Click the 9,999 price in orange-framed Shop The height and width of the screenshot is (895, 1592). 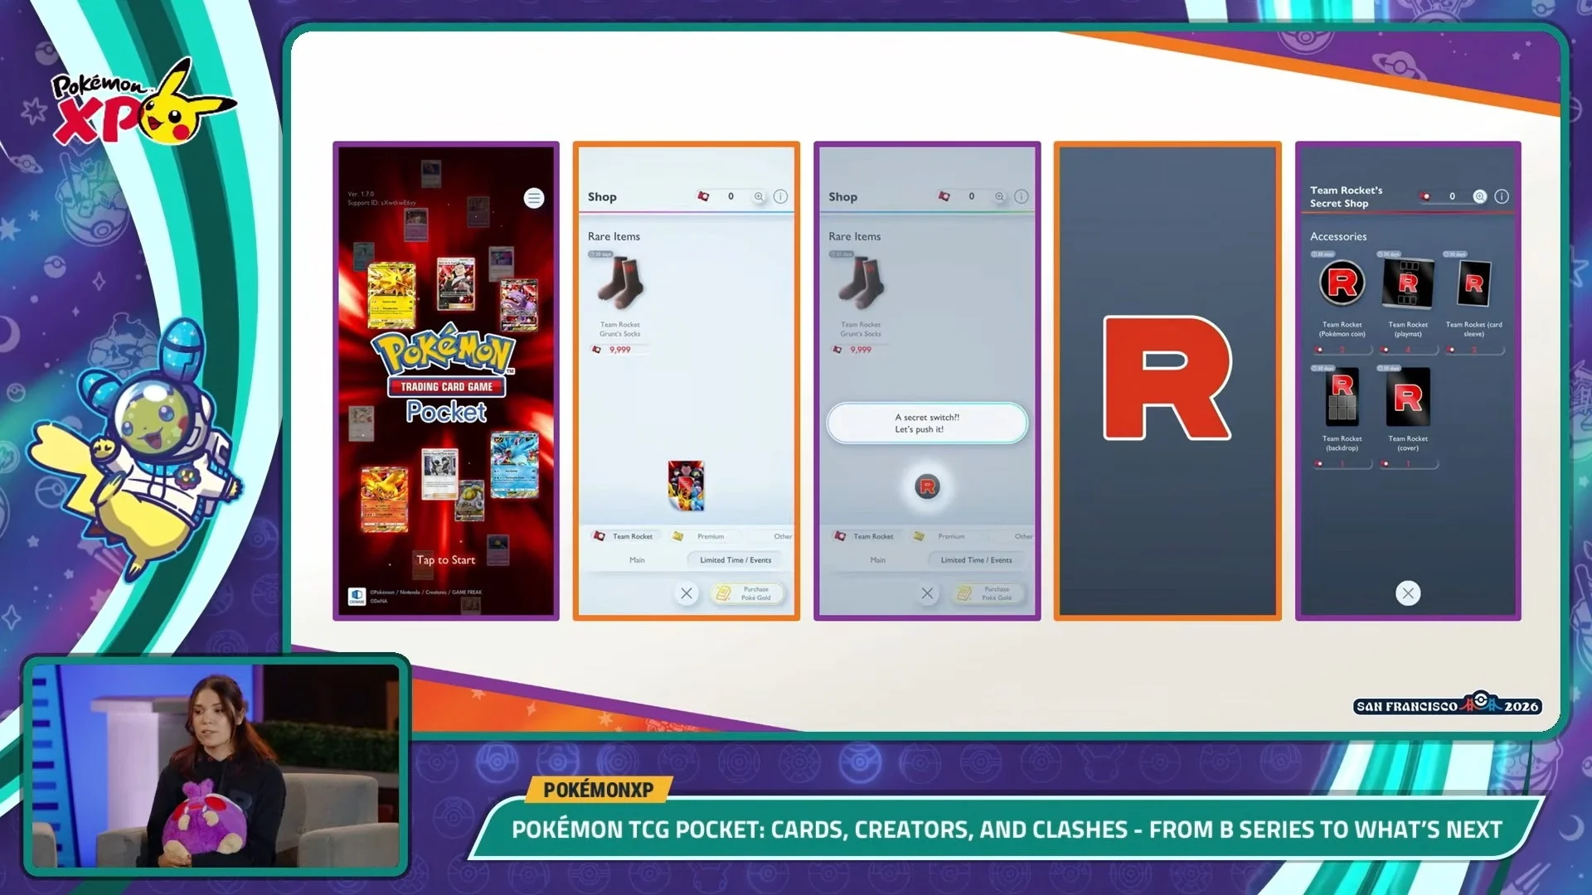tap(619, 350)
